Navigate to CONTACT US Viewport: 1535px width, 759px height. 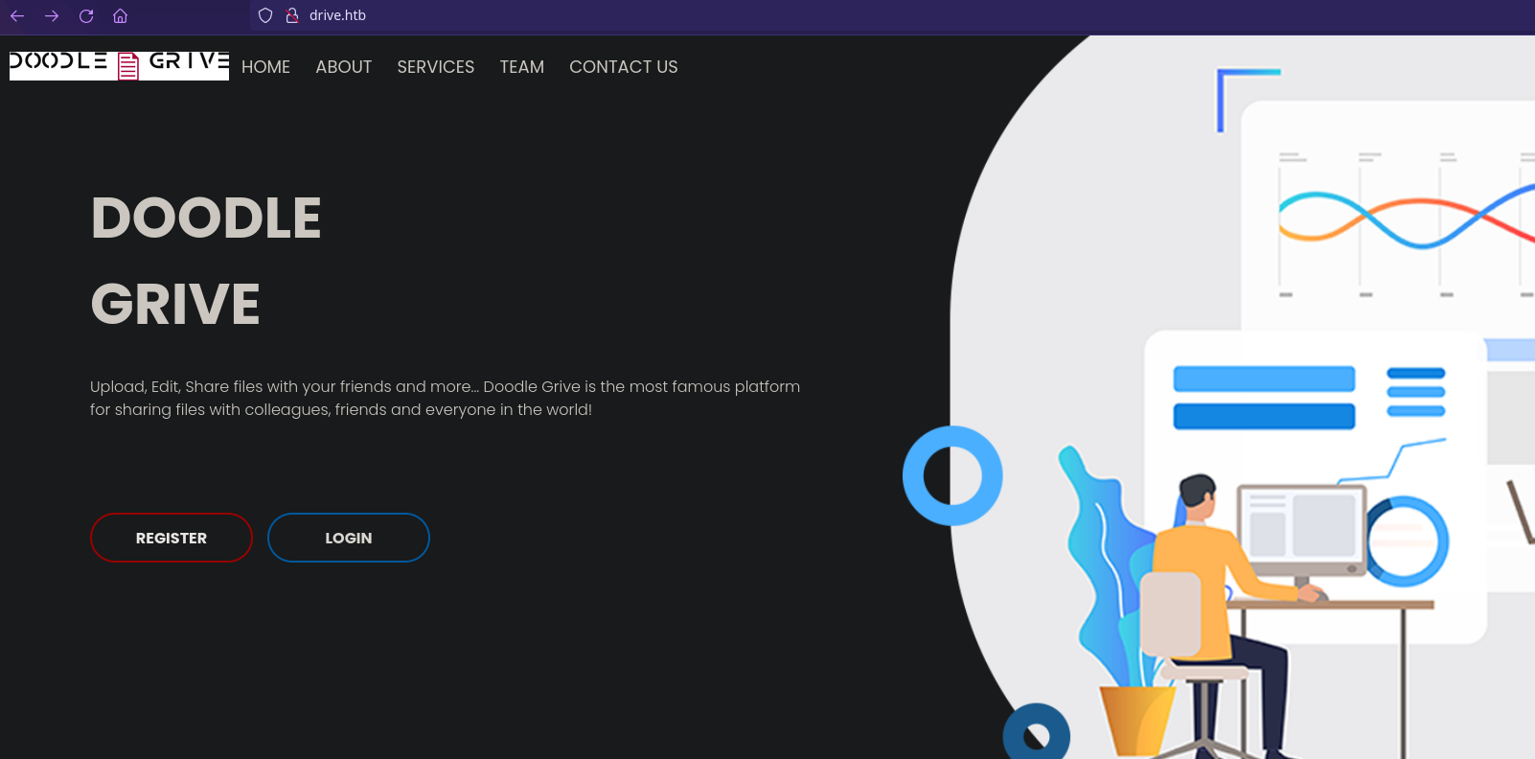coord(623,67)
